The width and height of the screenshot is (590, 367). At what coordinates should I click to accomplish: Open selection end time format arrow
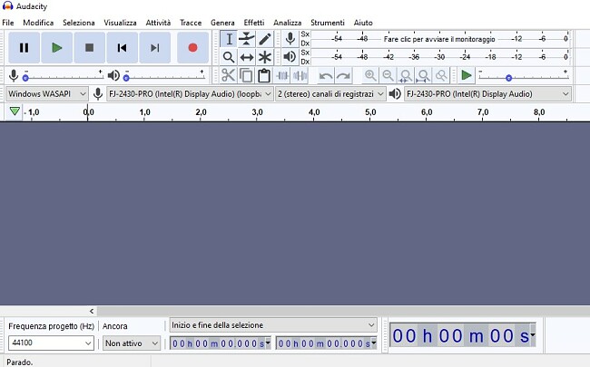(374, 343)
